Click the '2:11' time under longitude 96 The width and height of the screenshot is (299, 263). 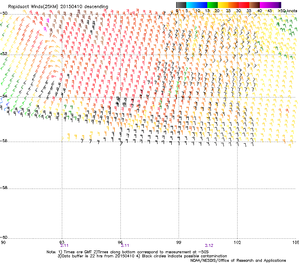coord(125,246)
